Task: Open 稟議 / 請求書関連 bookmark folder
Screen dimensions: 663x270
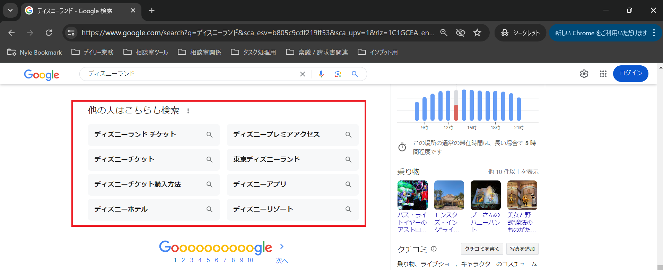Action: [317, 52]
